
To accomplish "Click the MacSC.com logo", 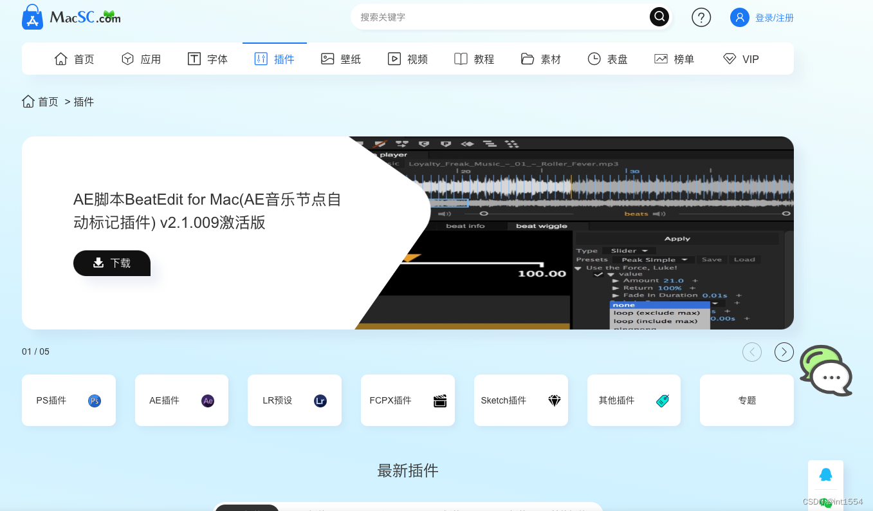I will [x=69, y=17].
